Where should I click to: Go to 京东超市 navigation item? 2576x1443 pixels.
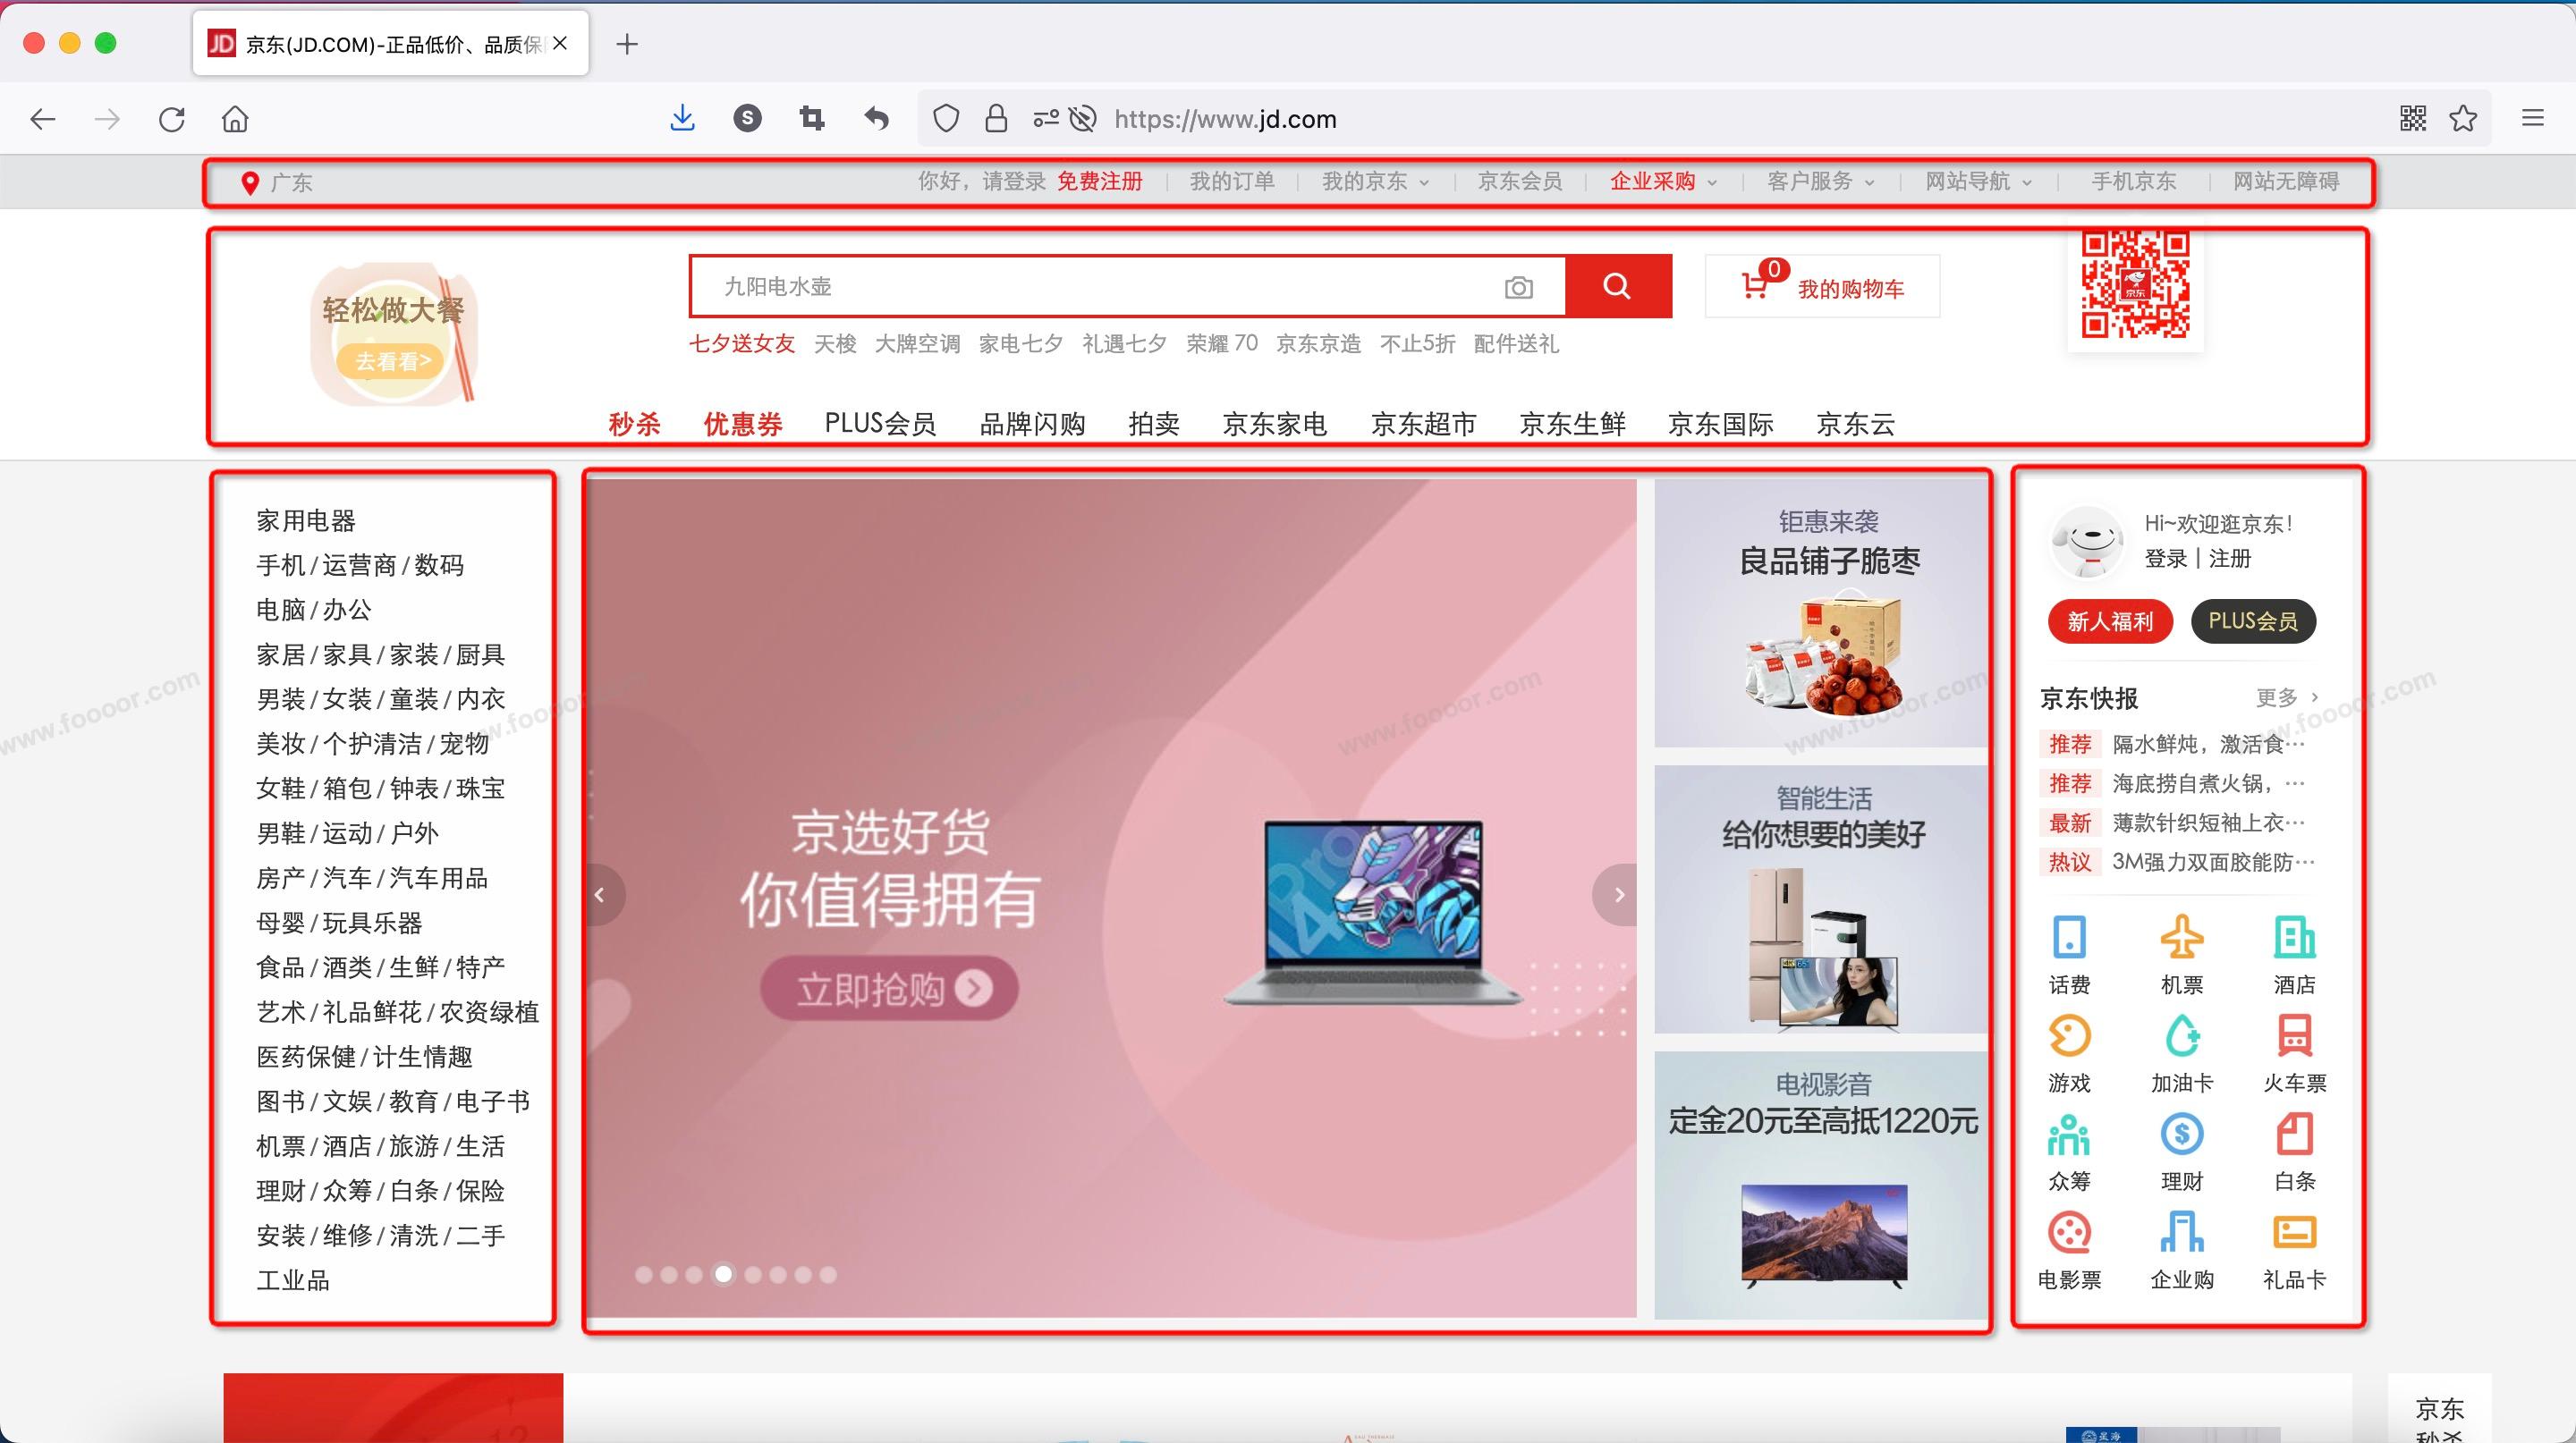[1422, 424]
